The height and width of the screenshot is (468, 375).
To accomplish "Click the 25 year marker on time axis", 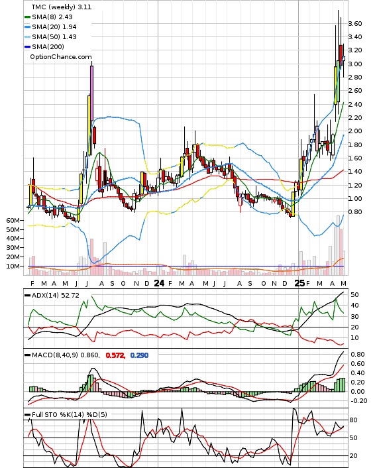I will tap(299, 283).
